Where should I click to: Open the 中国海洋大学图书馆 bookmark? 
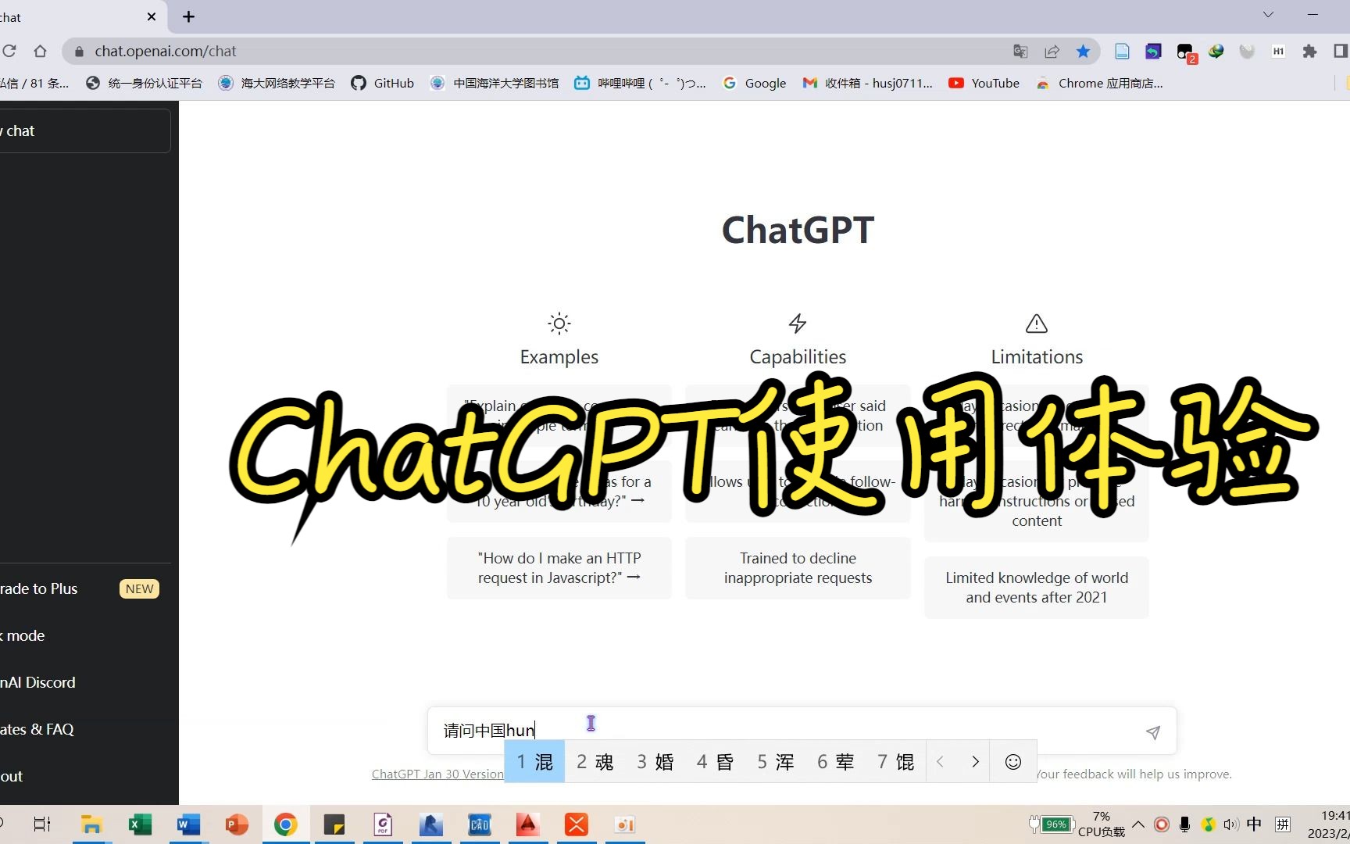pos(495,83)
